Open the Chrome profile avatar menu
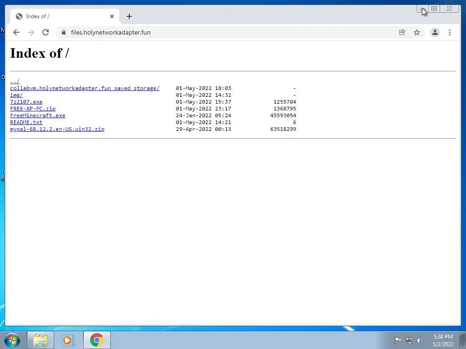Image resolution: width=466 pixels, height=349 pixels. click(435, 32)
